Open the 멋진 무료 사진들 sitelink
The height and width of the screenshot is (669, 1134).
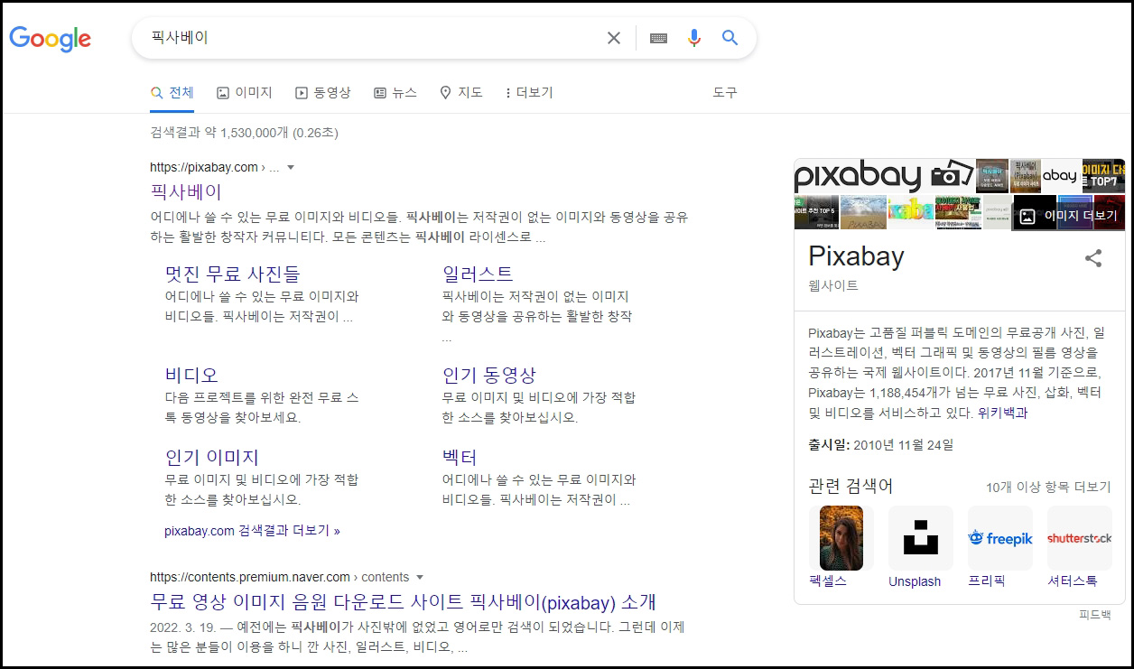point(232,274)
